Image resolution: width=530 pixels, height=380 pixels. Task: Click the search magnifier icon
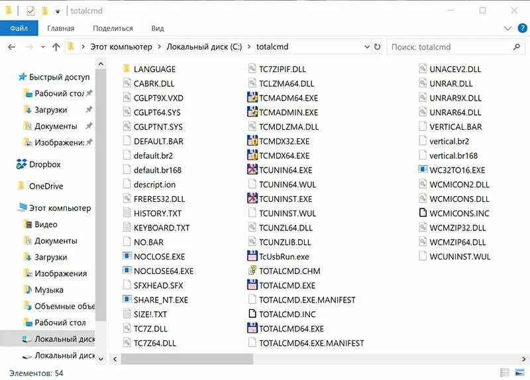517,47
